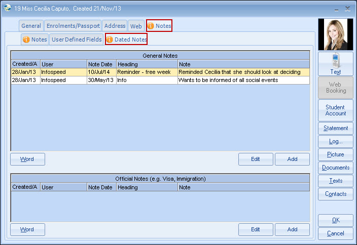
Task: Click the student profile photo thumbnail
Action: pyautogui.click(x=335, y=34)
